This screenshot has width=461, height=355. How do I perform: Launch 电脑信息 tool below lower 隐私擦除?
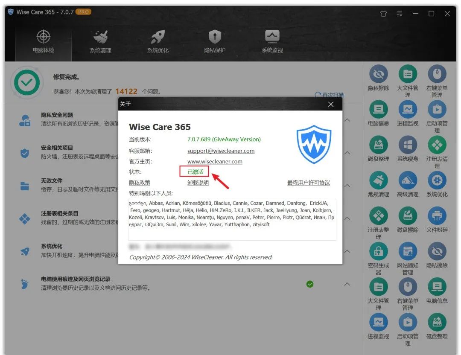click(437, 291)
